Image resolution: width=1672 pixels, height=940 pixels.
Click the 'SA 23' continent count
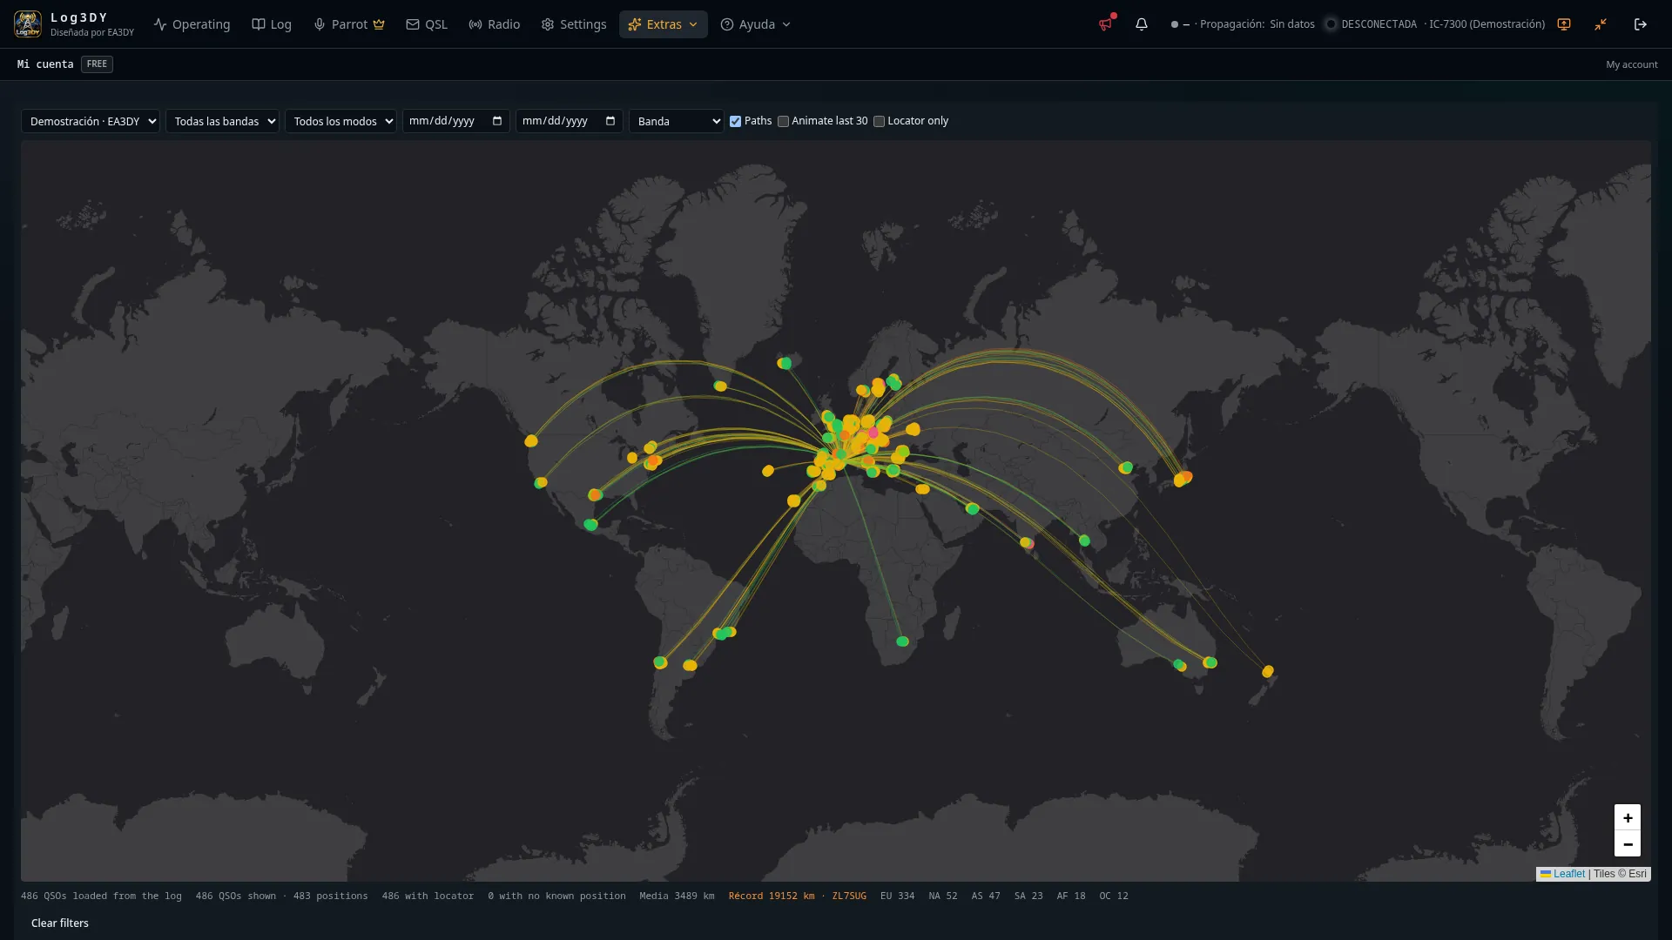click(x=1028, y=896)
